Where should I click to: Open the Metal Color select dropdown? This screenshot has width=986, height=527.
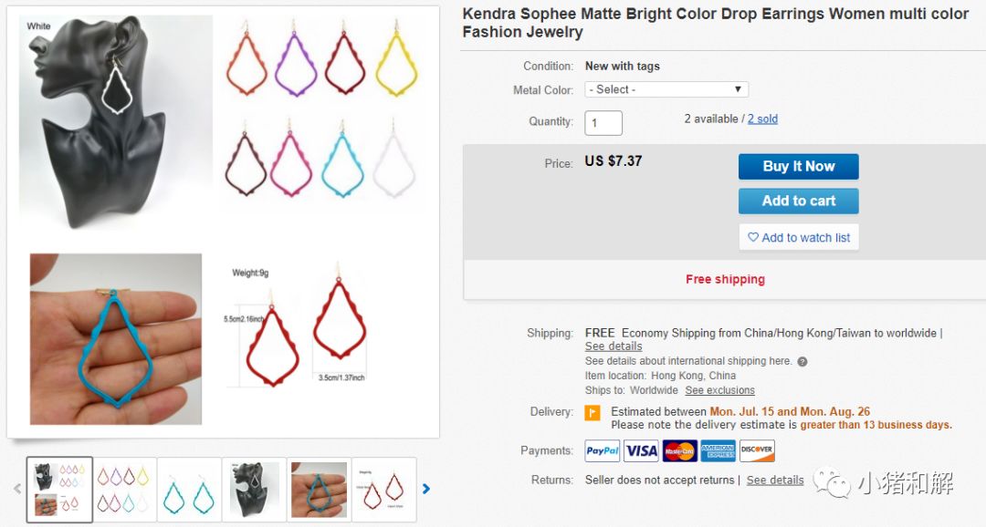click(x=667, y=89)
